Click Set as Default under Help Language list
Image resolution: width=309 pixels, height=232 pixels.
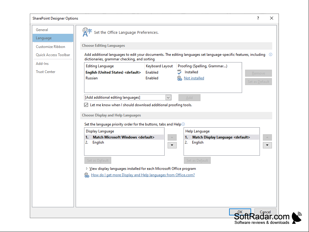tap(197, 160)
